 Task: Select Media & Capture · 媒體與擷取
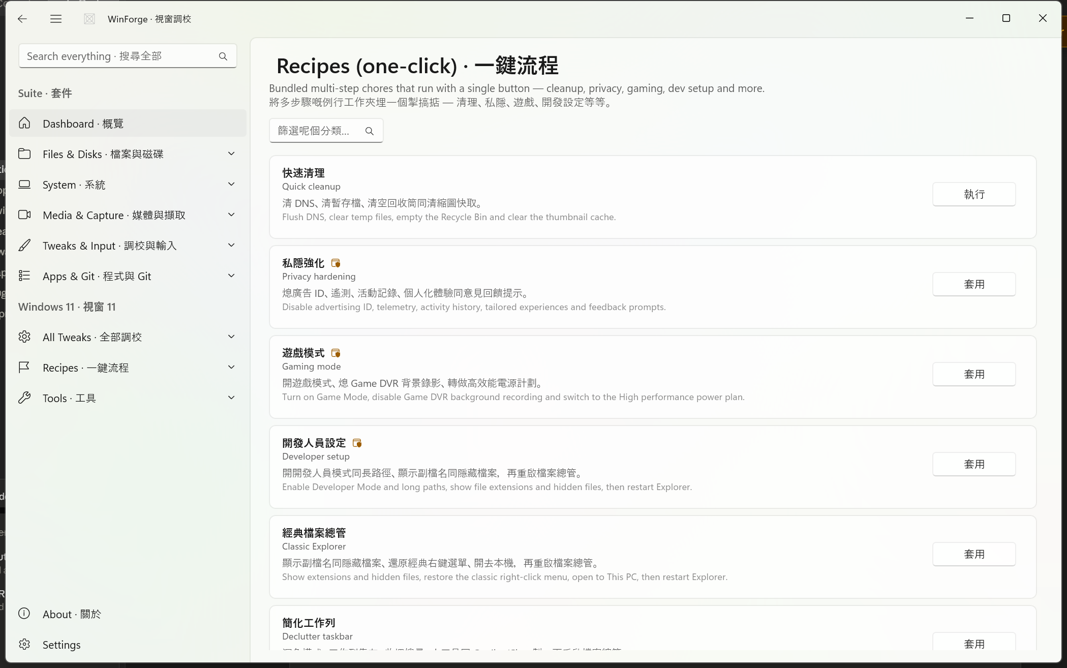[x=128, y=215]
